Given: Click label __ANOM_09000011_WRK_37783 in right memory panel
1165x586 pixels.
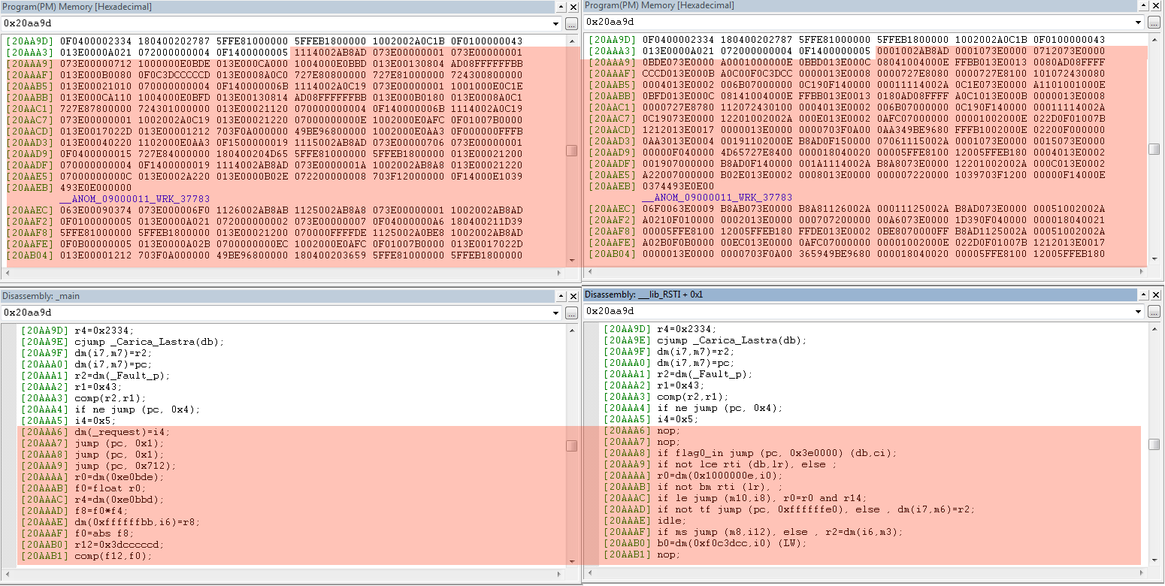Looking at the screenshot, I should tap(717, 198).
